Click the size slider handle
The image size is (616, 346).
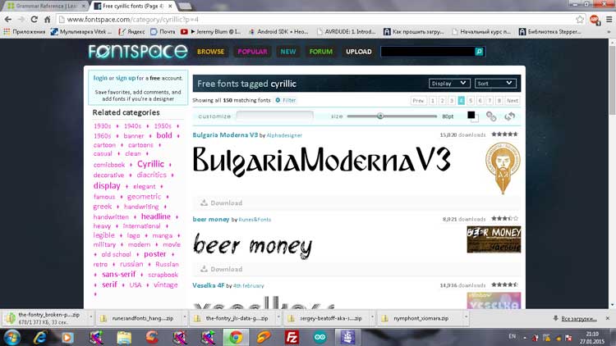[380, 116]
